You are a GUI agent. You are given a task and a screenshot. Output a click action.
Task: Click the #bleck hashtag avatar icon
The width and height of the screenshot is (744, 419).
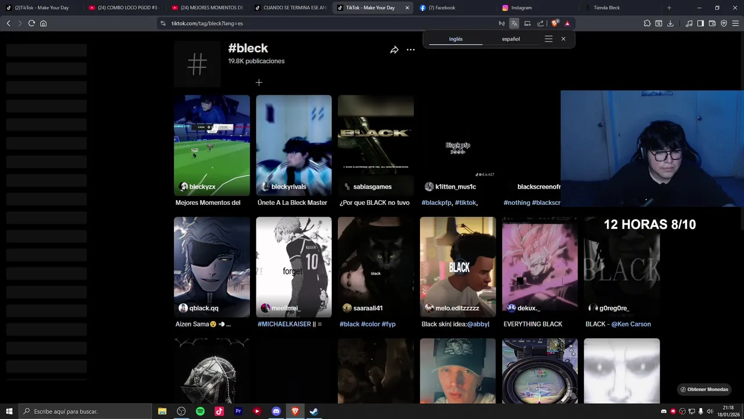197,64
